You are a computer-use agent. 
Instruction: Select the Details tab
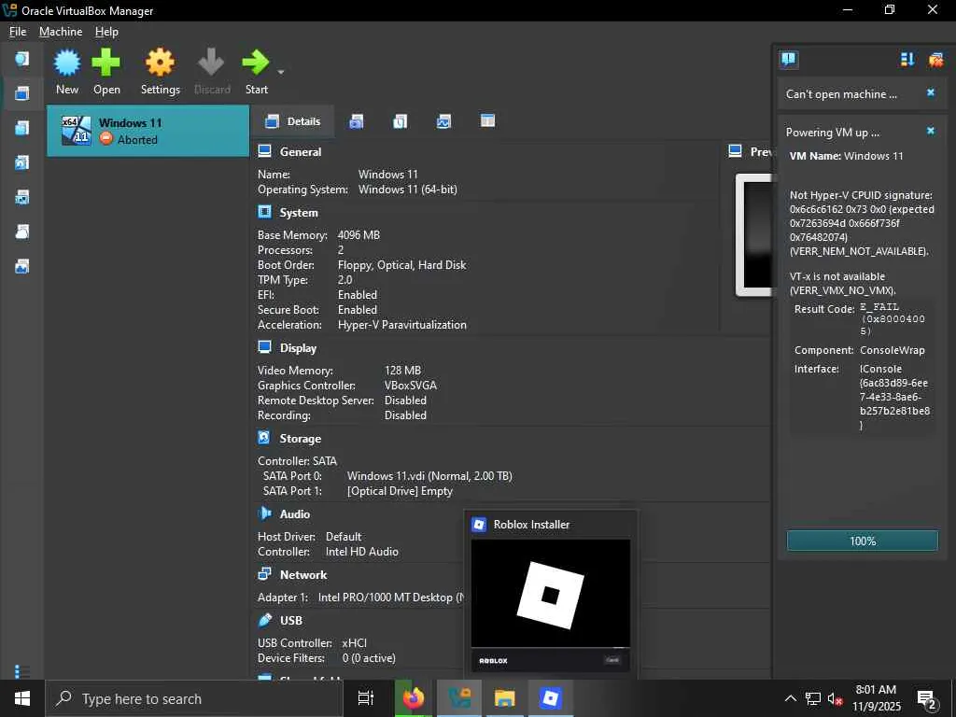pos(292,121)
